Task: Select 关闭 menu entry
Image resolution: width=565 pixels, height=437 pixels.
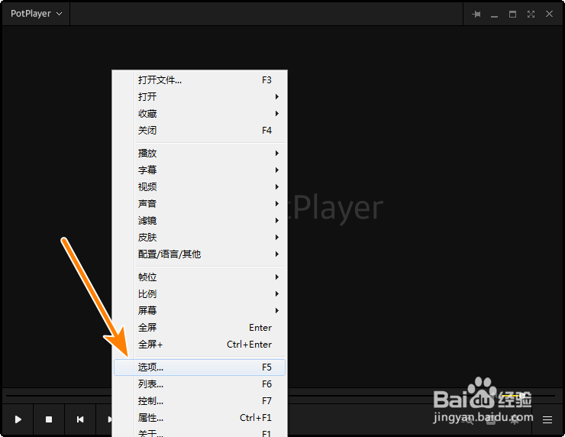Action: tap(199, 131)
